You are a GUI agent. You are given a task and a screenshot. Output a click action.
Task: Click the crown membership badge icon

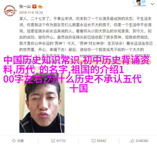pos(40,7)
